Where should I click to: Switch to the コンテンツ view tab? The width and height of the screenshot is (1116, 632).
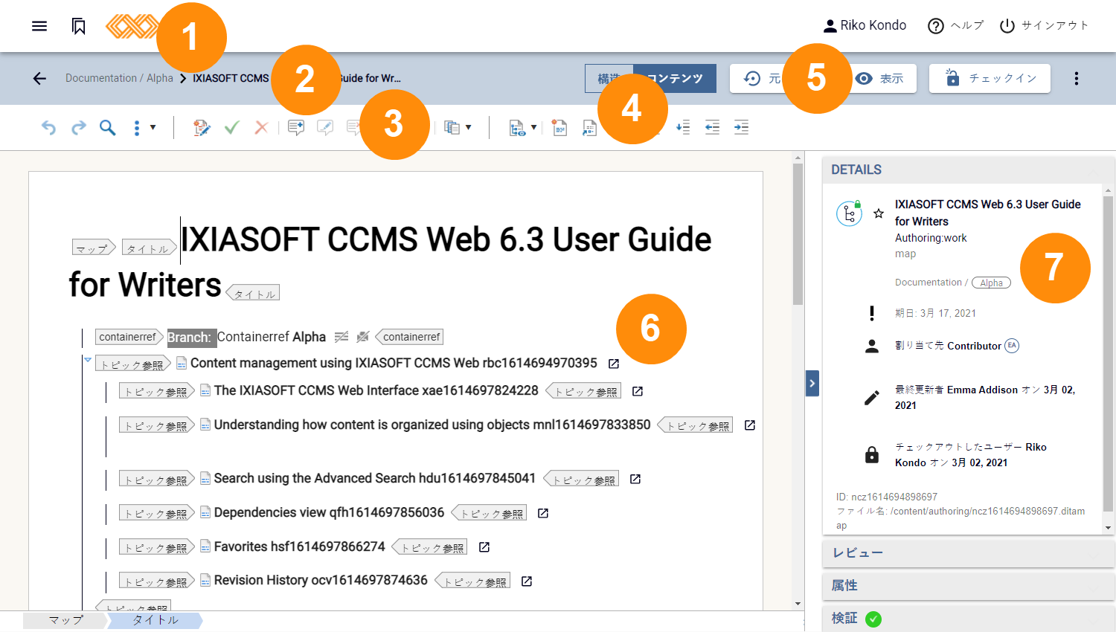675,78
